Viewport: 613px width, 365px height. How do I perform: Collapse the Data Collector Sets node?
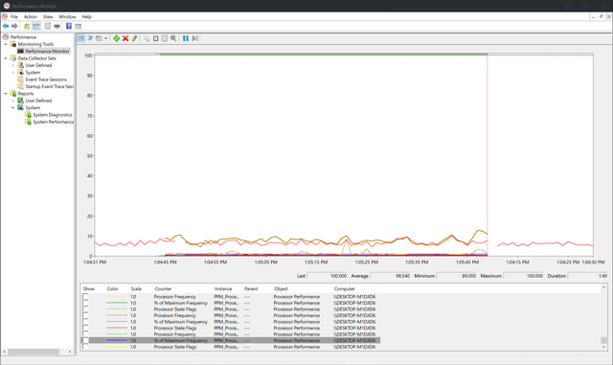6,58
